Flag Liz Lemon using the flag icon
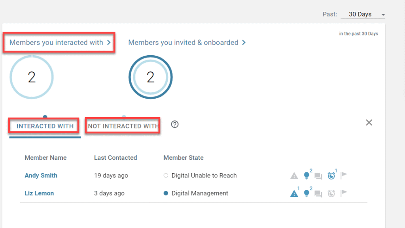This screenshot has width=405, height=228. [344, 194]
